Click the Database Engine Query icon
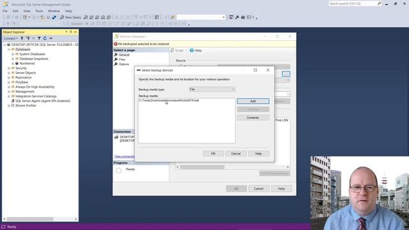This screenshot has height=230, width=409. click(86, 17)
